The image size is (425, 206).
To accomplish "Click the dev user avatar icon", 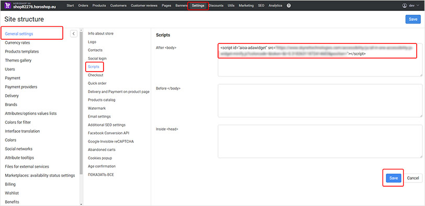I will pos(405,5).
